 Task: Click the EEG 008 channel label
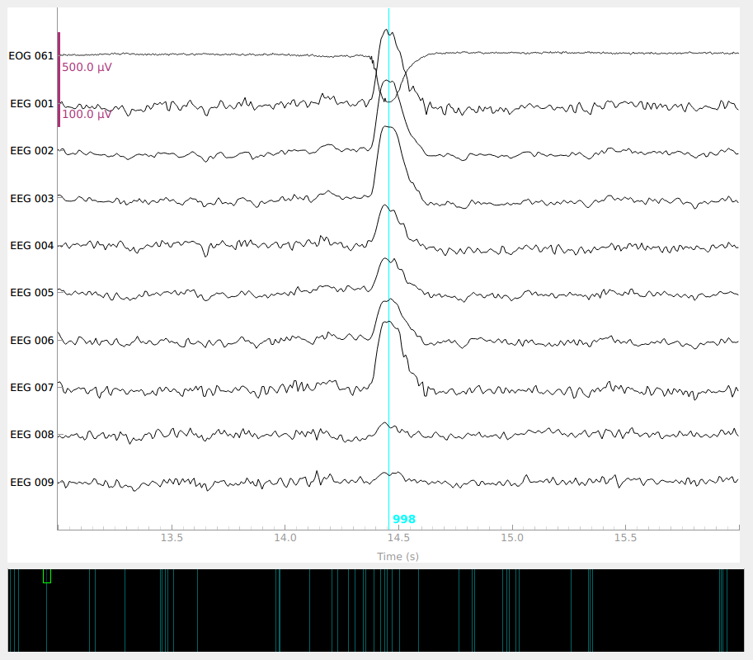pyautogui.click(x=31, y=434)
